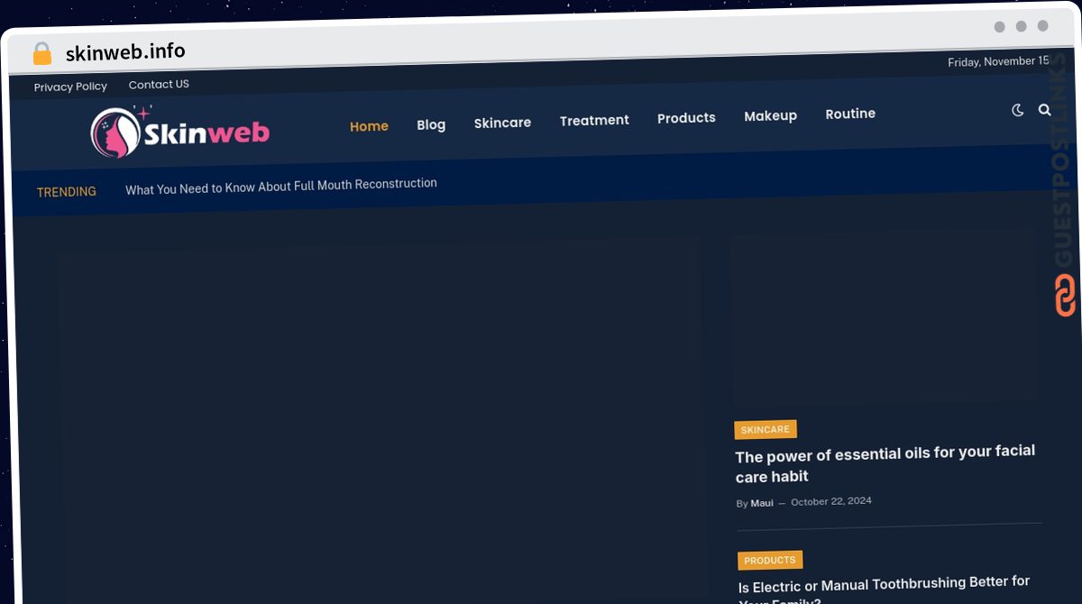The image size is (1082, 604).
Task: Select the SKINCARE category badge
Action: click(766, 430)
